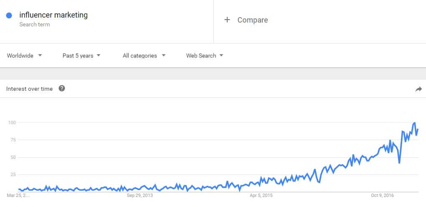
Task: Click the chart peak at value 100
Action: click(x=414, y=123)
